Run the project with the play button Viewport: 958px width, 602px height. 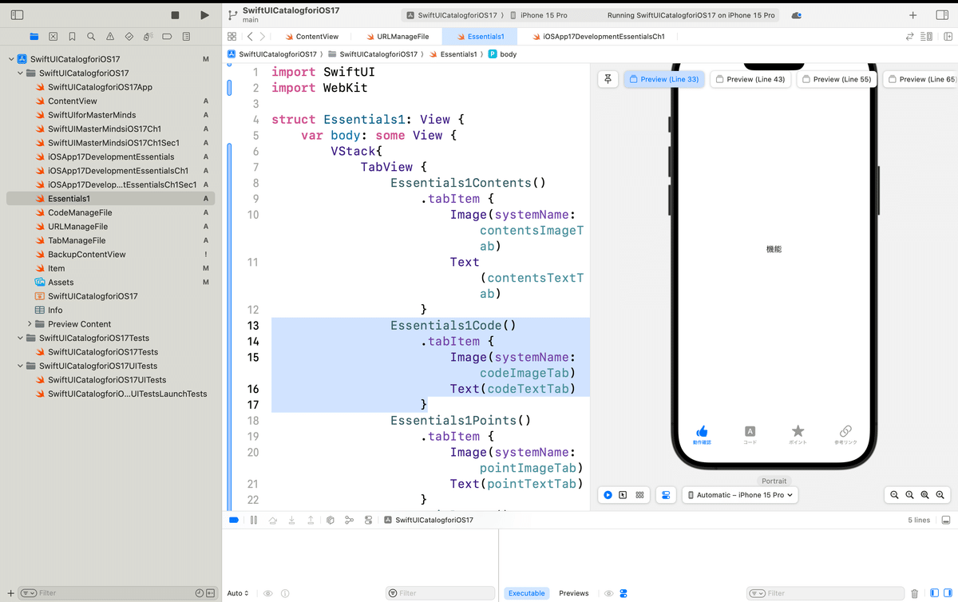tap(204, 15)
